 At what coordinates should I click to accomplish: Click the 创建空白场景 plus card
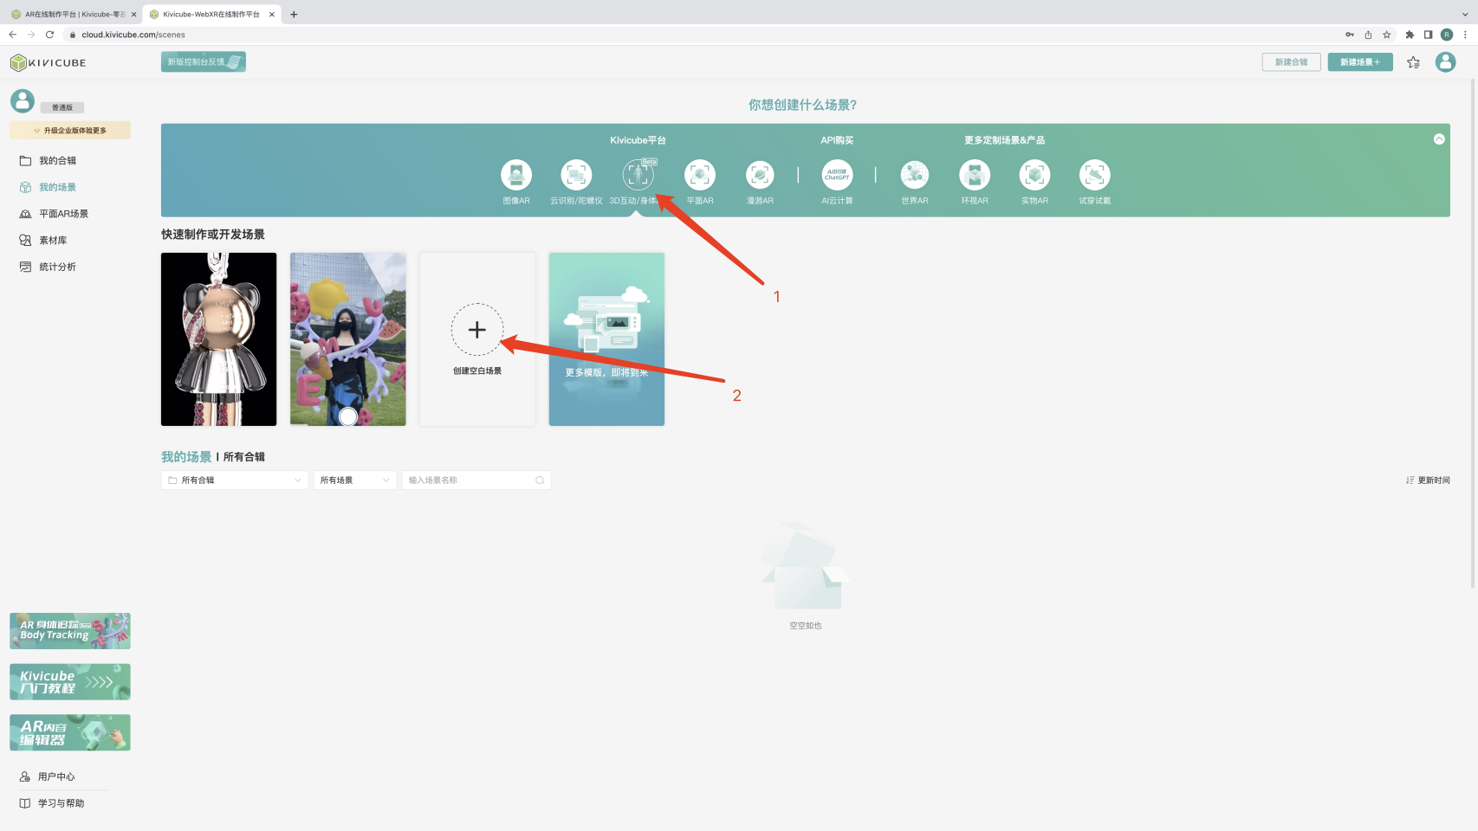pyautogui.click(x=477, y=331)
